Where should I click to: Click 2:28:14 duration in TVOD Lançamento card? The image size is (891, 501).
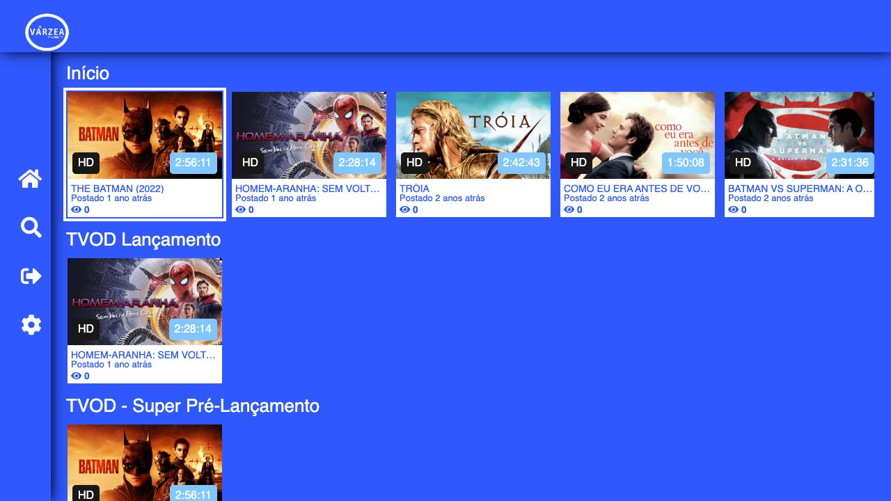[x=193, y=329]
